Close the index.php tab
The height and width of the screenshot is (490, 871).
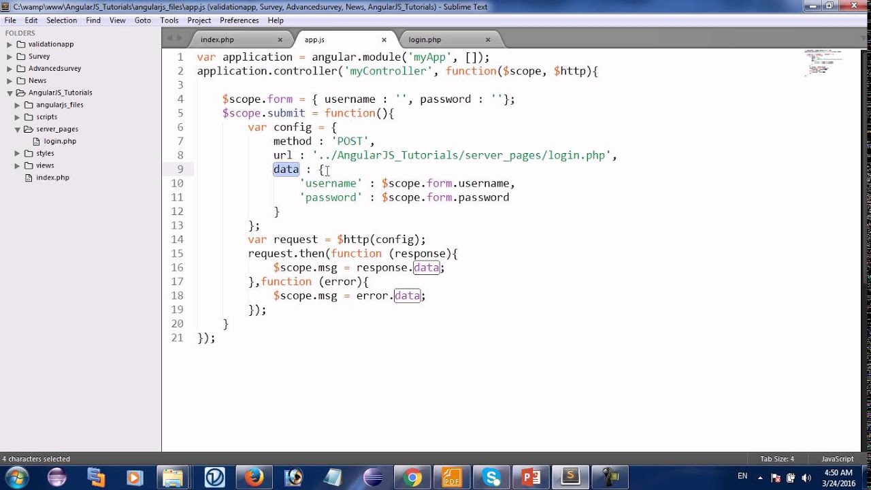280,39
